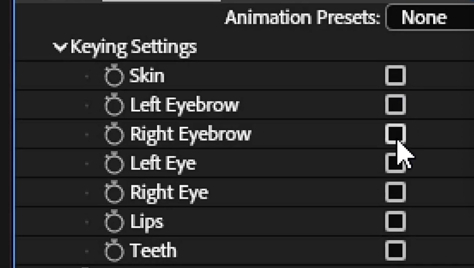This screenshot has width=474, height=268.
Task: Select the Lips property name
Action: click(x=147, y=222)
